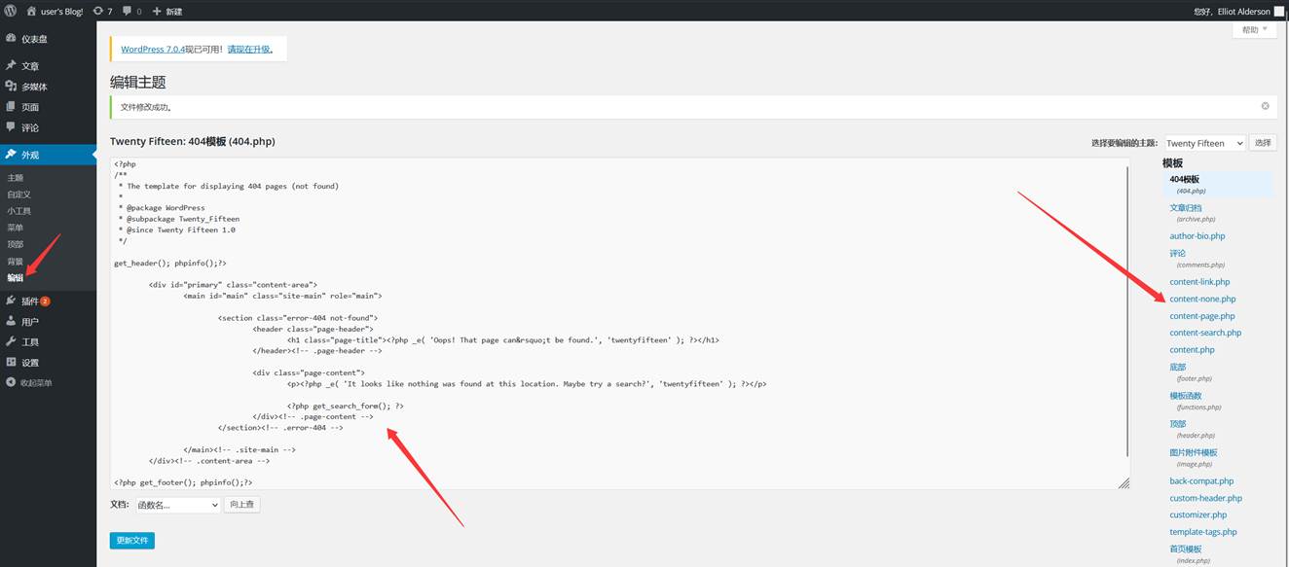Open customizer.php template file
Viewport: 1289px width, 567px height.
click(x=1198, y=515)
